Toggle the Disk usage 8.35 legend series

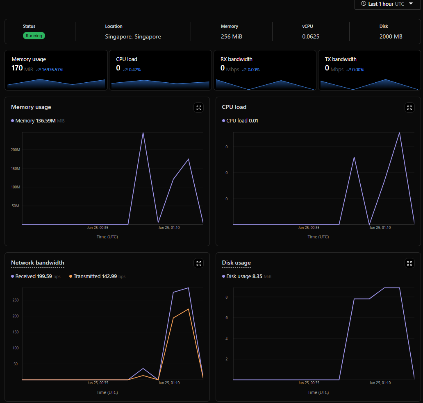coord(247,276)
